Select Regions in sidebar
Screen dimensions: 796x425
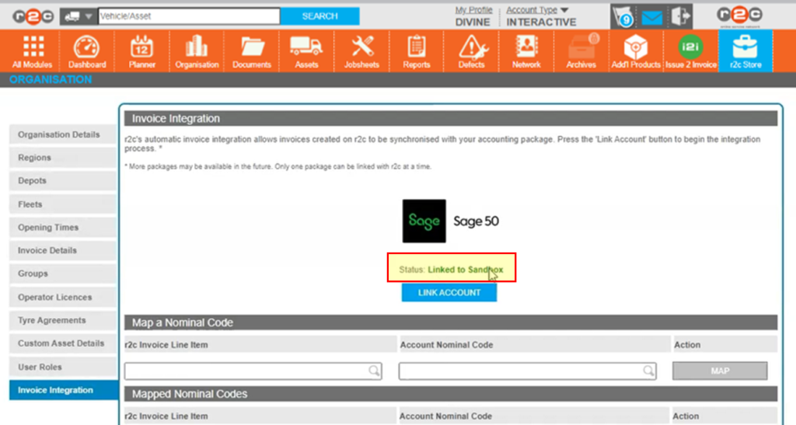point(63,157)
